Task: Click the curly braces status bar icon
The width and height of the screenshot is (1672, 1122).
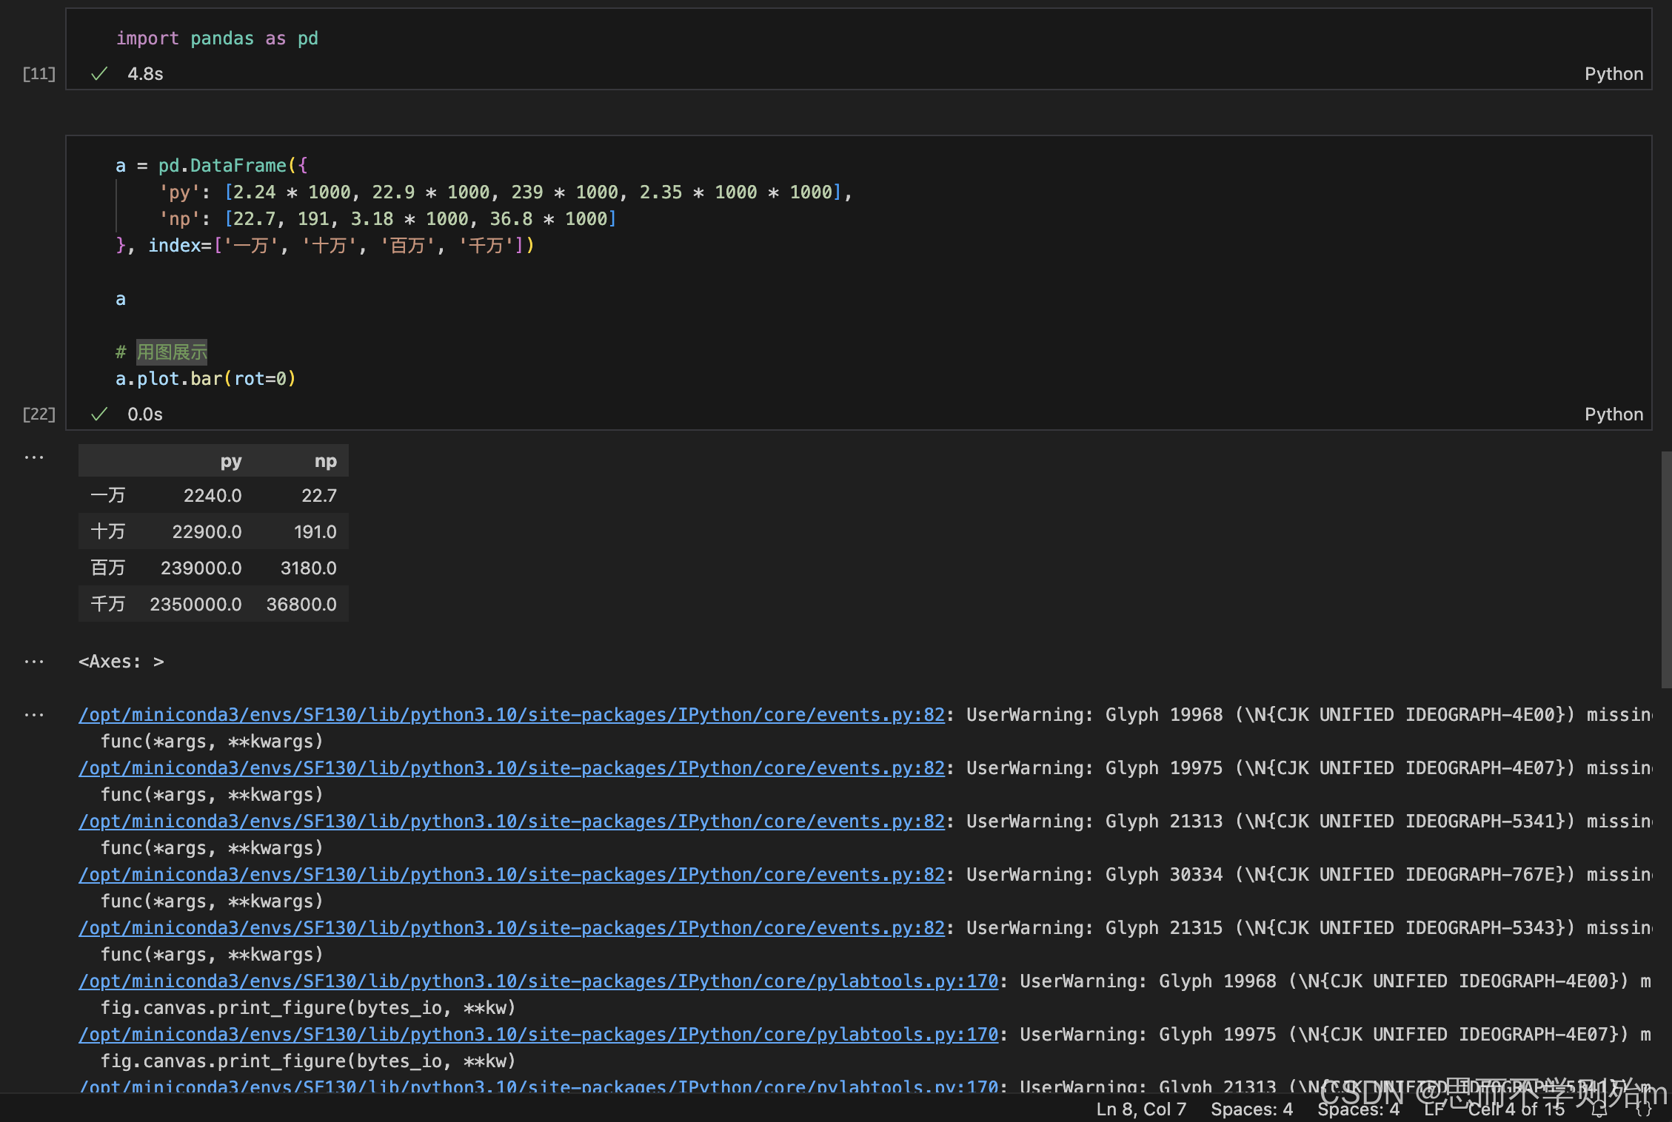Action: [x=1644, y=1109]
